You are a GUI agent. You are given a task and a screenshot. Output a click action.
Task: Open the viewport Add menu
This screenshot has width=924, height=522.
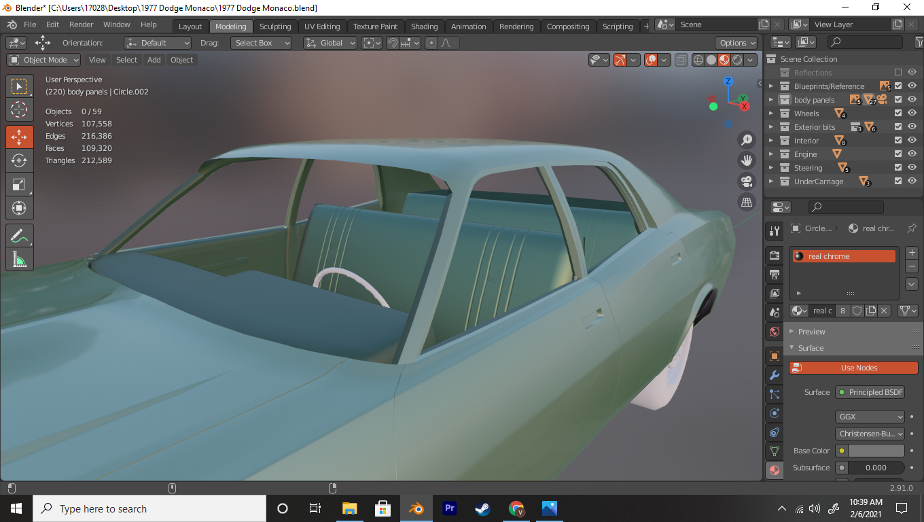(154, 60)
